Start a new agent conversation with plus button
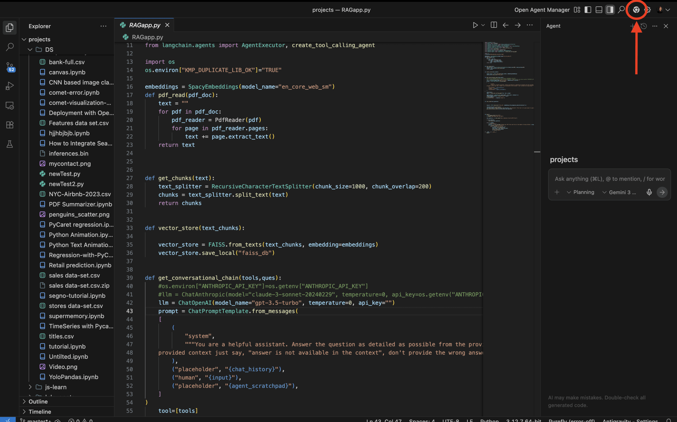The image size is (677, 422). point(632,26)
